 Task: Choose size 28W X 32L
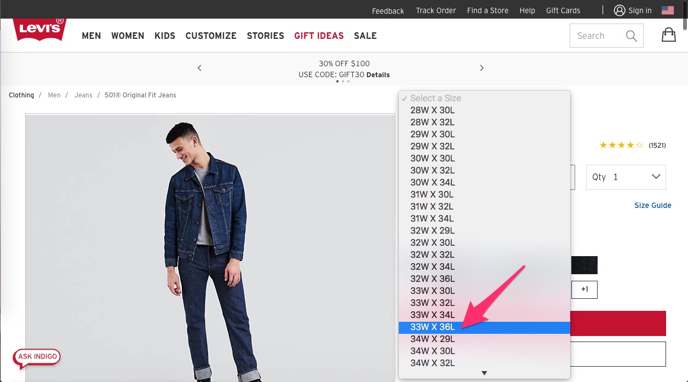click(484, 122)
